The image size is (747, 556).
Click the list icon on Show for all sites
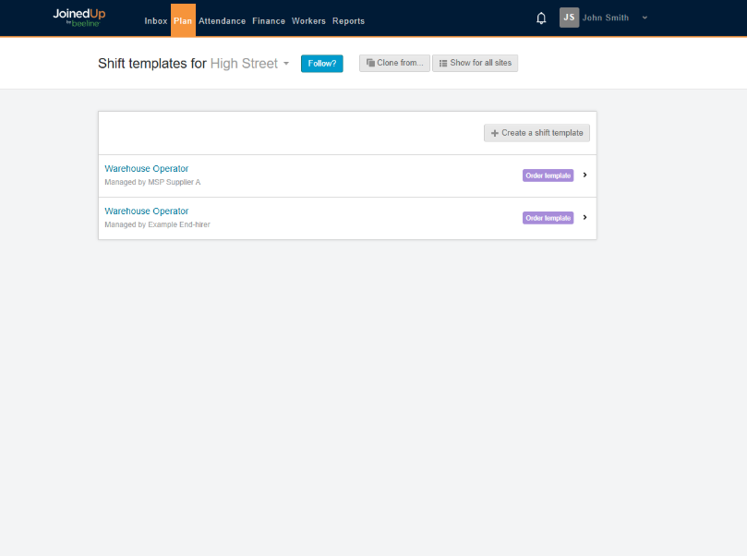pos(441,63)
